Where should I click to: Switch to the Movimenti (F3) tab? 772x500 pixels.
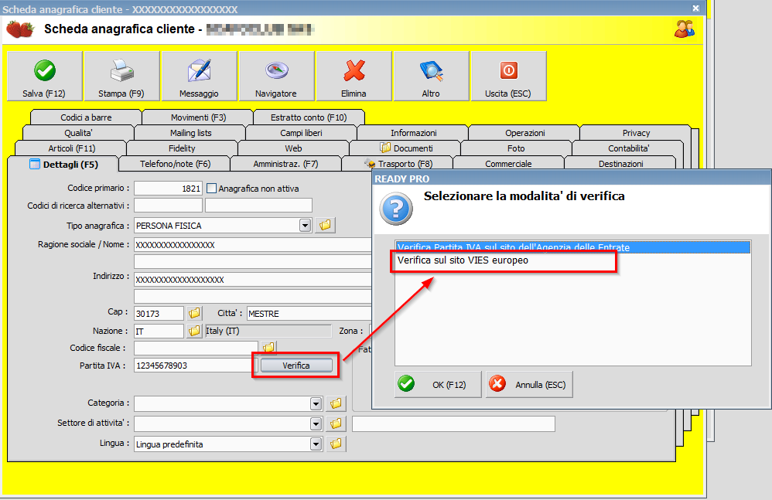coord(198,117)
